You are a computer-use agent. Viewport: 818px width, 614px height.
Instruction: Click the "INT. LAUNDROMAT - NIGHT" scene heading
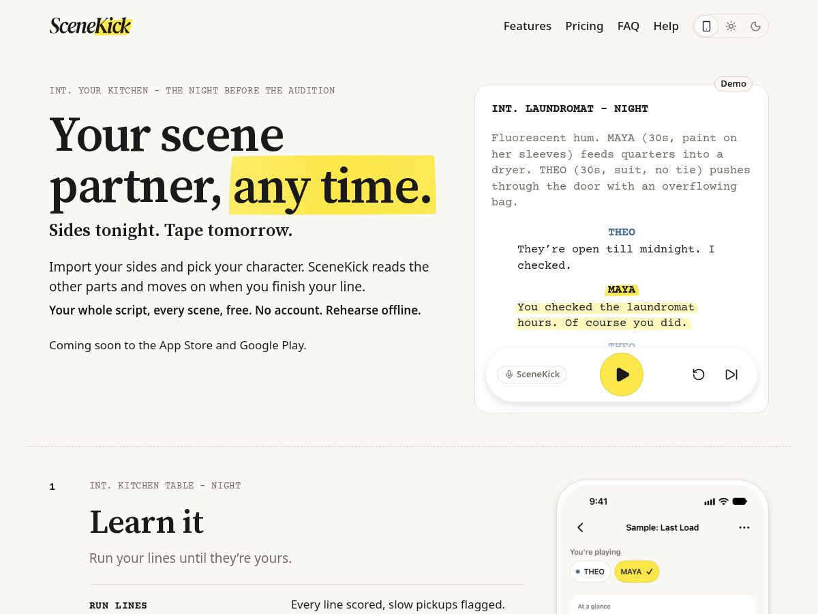(570, 108)
